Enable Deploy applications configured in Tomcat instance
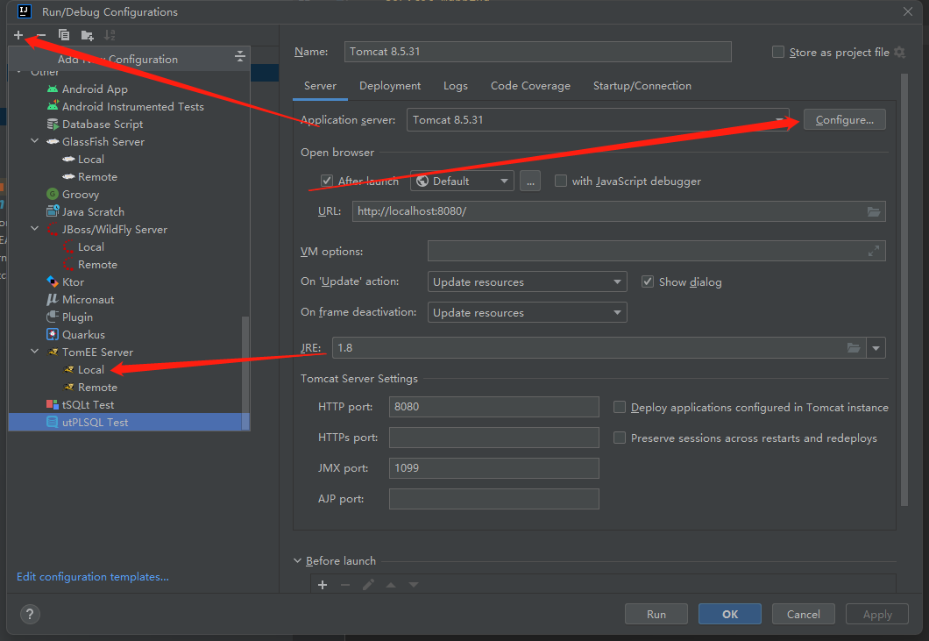This screenshot has height=641, width=929. click(x=619, y=407)
